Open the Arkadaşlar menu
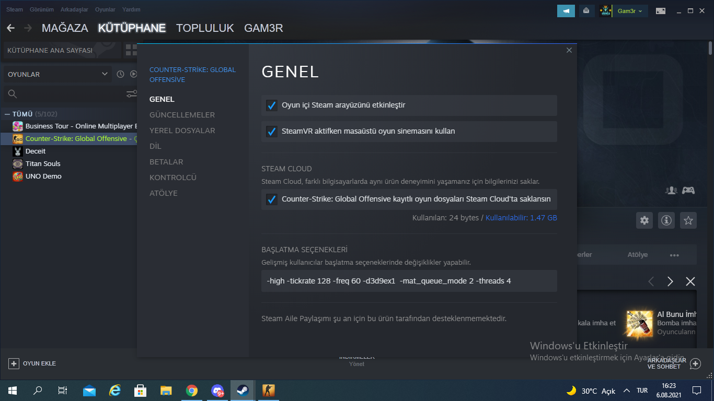Viewport: 714px width, 401px height. (75, 9)
